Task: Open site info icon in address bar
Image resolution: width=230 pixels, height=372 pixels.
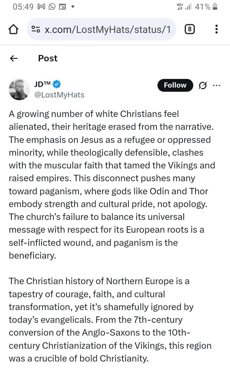Action: [x=35, y=30]
